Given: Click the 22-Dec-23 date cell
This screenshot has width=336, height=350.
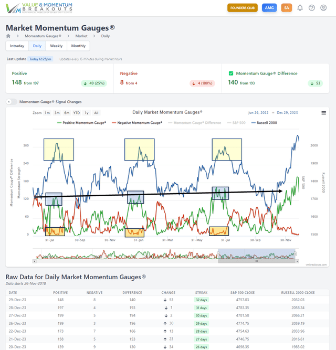Looking at the screenshot, I should point(17,331).
